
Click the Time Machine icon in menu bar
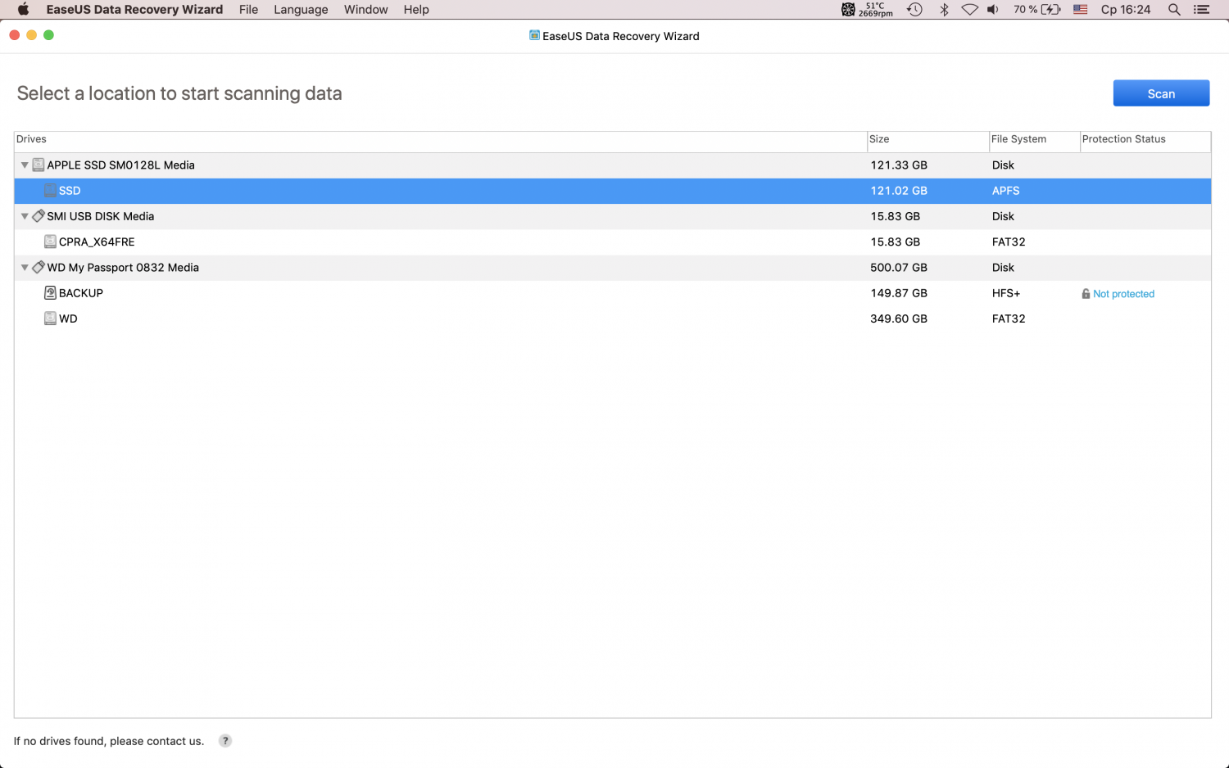[914, 10]
